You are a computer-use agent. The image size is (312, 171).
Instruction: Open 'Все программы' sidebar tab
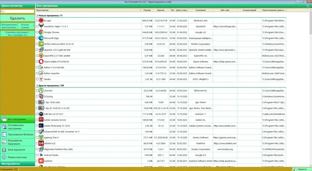(18, 119)
